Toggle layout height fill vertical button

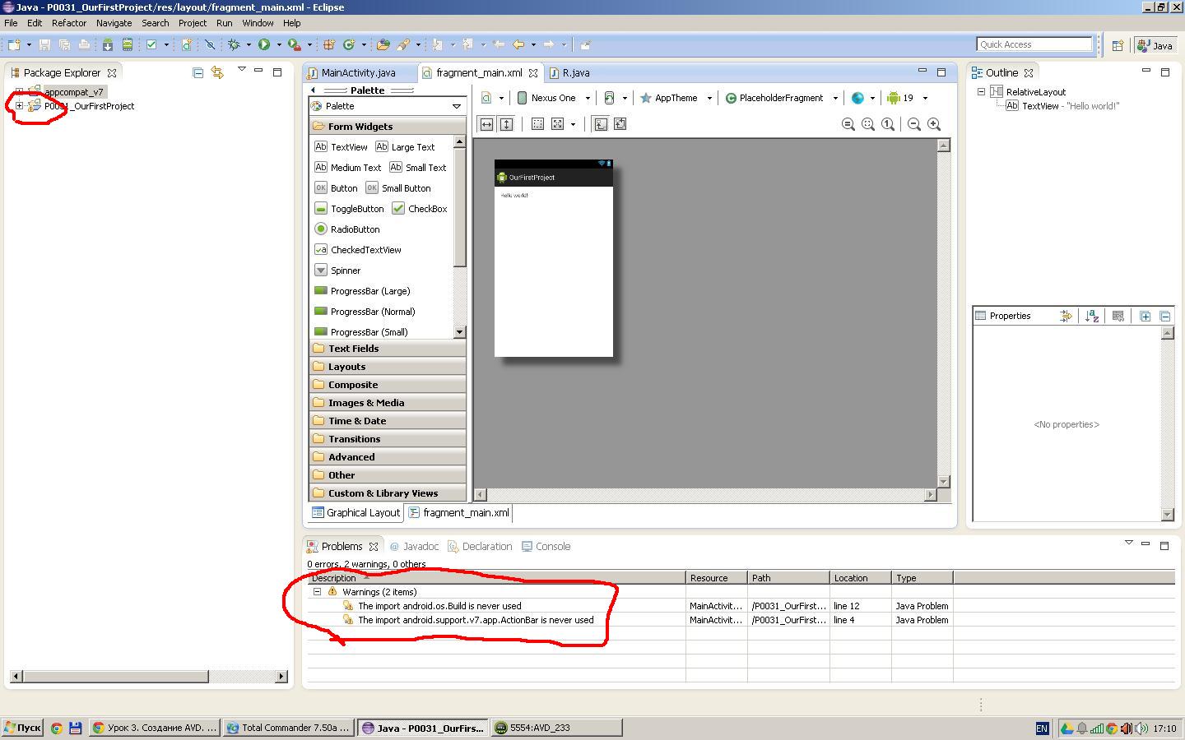click(x=506, y=124)
